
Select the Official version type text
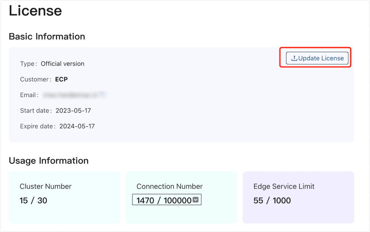[x=63, y=64]
